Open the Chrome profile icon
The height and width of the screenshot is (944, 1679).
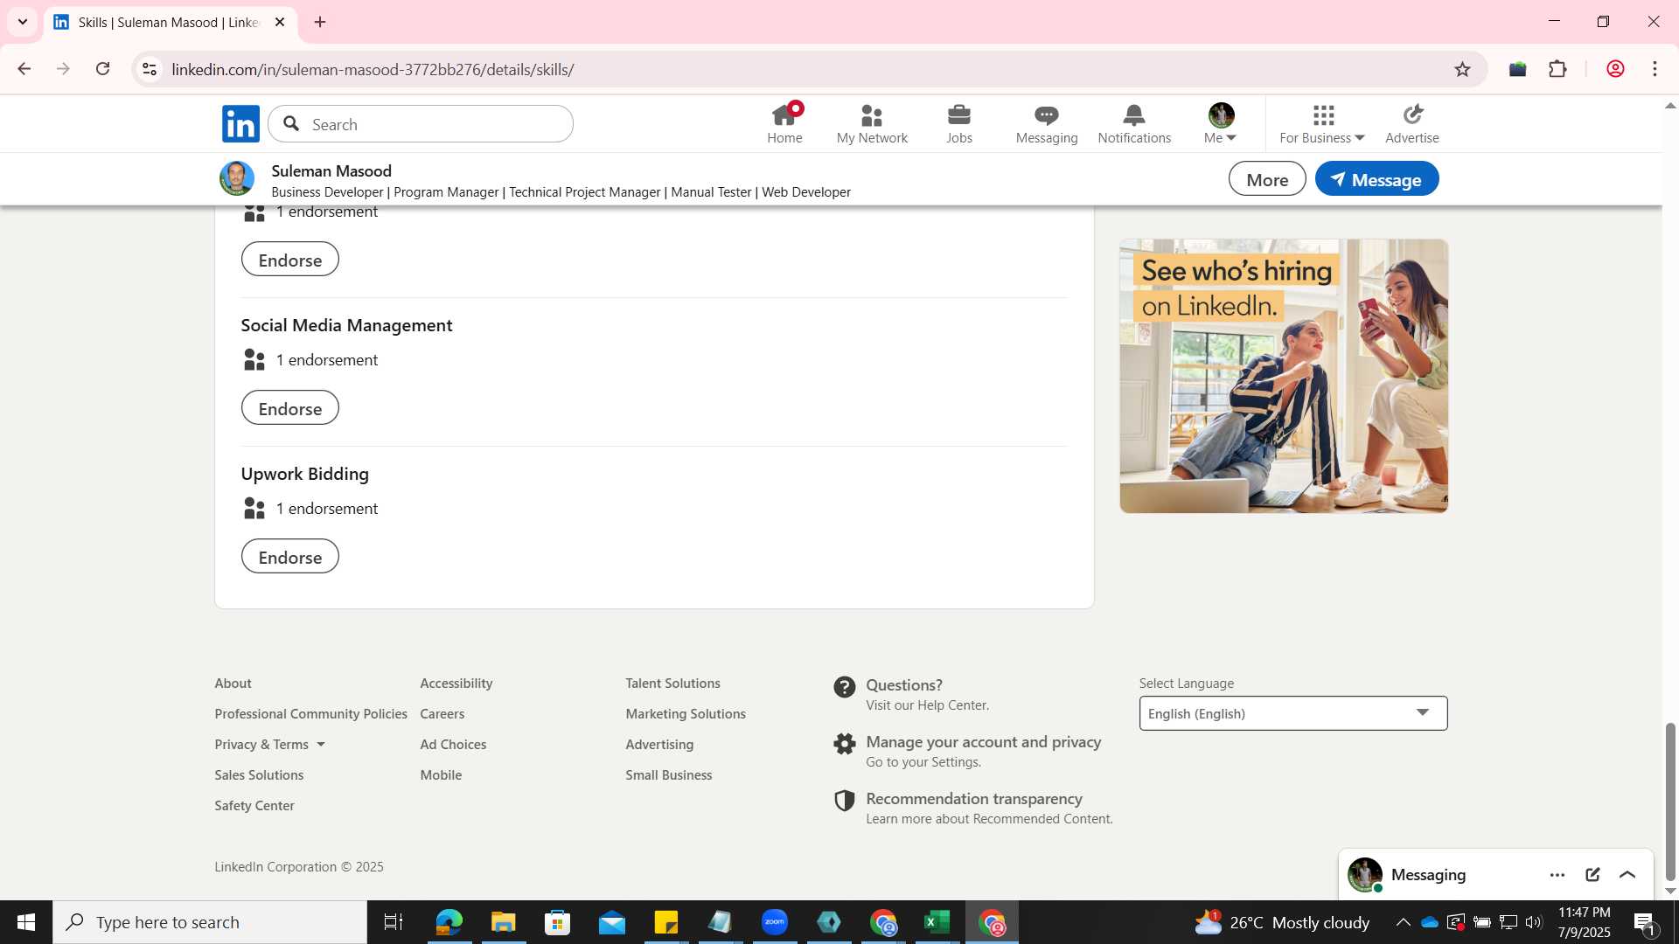pos(1615,69)
